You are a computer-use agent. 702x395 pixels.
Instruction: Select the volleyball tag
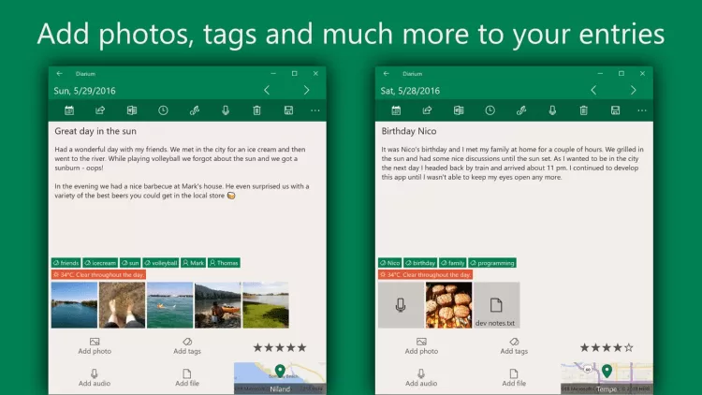point(161,263)
